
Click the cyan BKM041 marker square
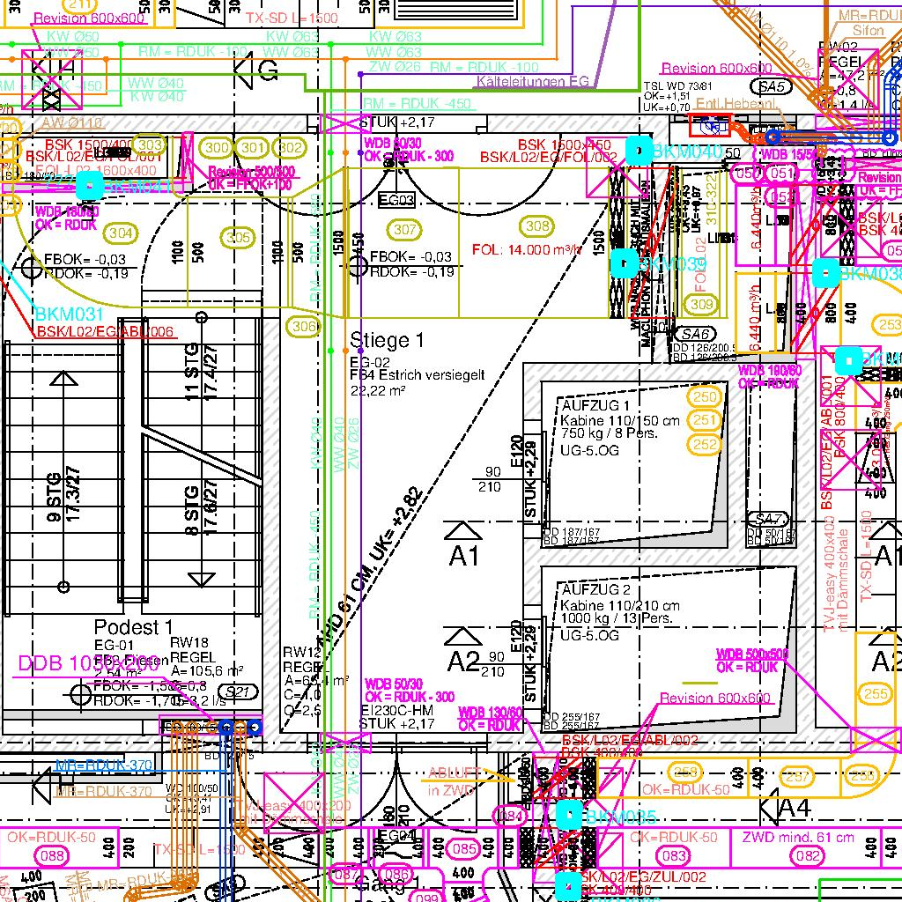90,187
